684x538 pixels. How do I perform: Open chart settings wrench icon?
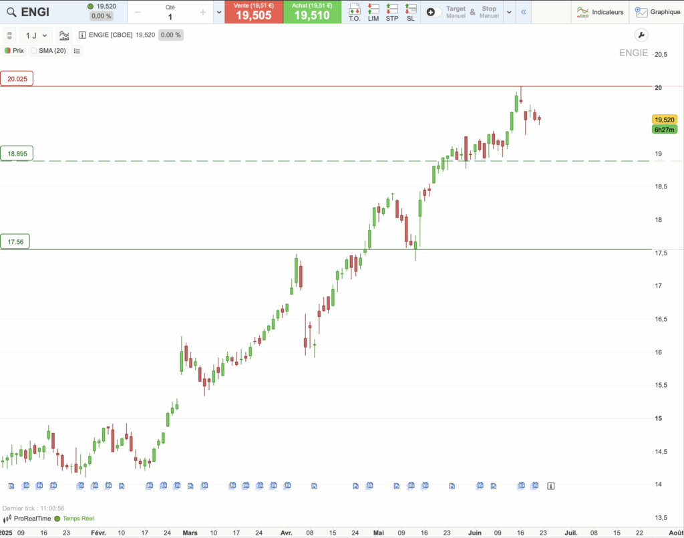click(641, 35)
